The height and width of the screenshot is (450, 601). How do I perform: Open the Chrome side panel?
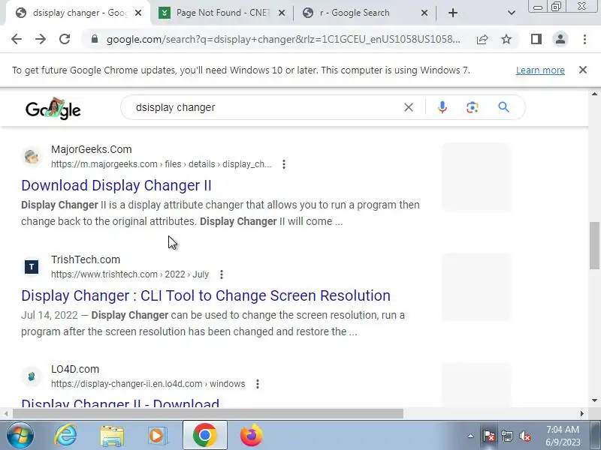[536, 39]
